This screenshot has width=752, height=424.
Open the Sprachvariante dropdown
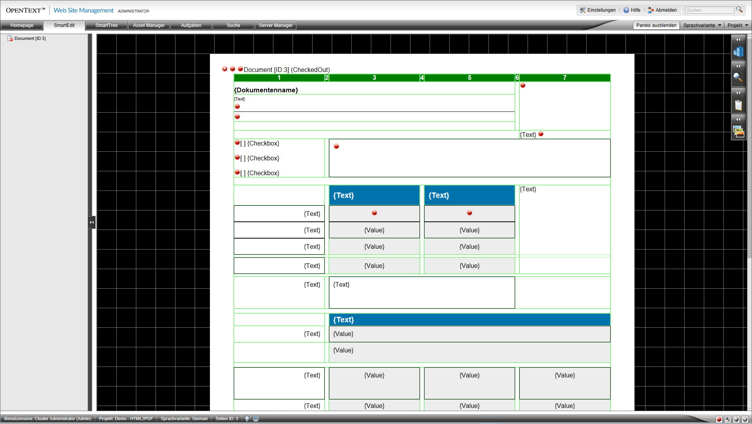click(x=702, y=25)
